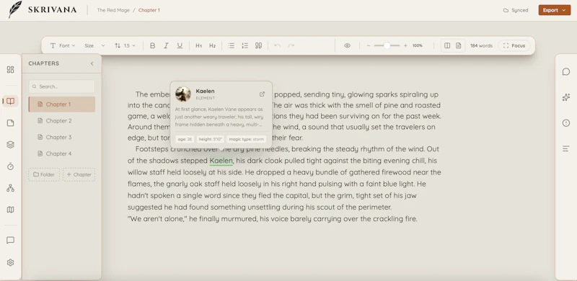The width and height of the screenshot is (577, 281).
Task: Click the 'age: 26' tag
Action: pyautogui.click(x=185, y=139)
